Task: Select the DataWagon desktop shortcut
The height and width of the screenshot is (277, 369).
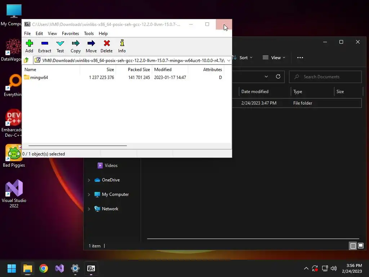Action: (11, 50)
